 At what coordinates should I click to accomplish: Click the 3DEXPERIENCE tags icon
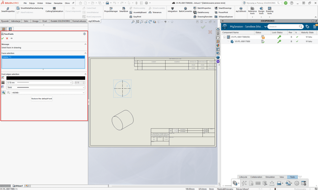coord(307,27)
